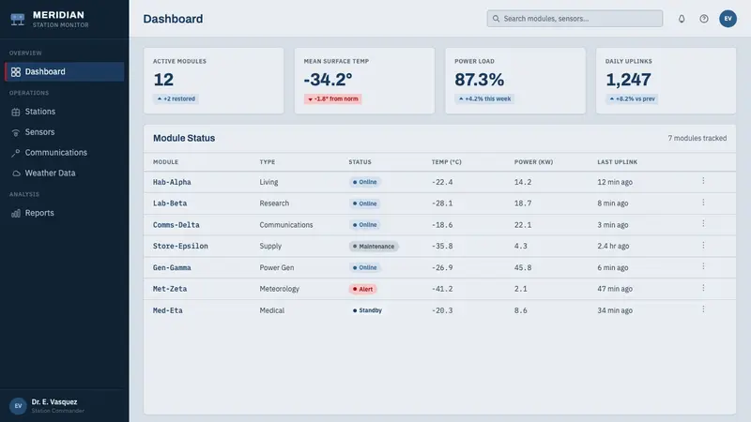The height and width of the screenshot is (422, 751).
Task: Click the Maintenance status badge
Action: point(374,247)
